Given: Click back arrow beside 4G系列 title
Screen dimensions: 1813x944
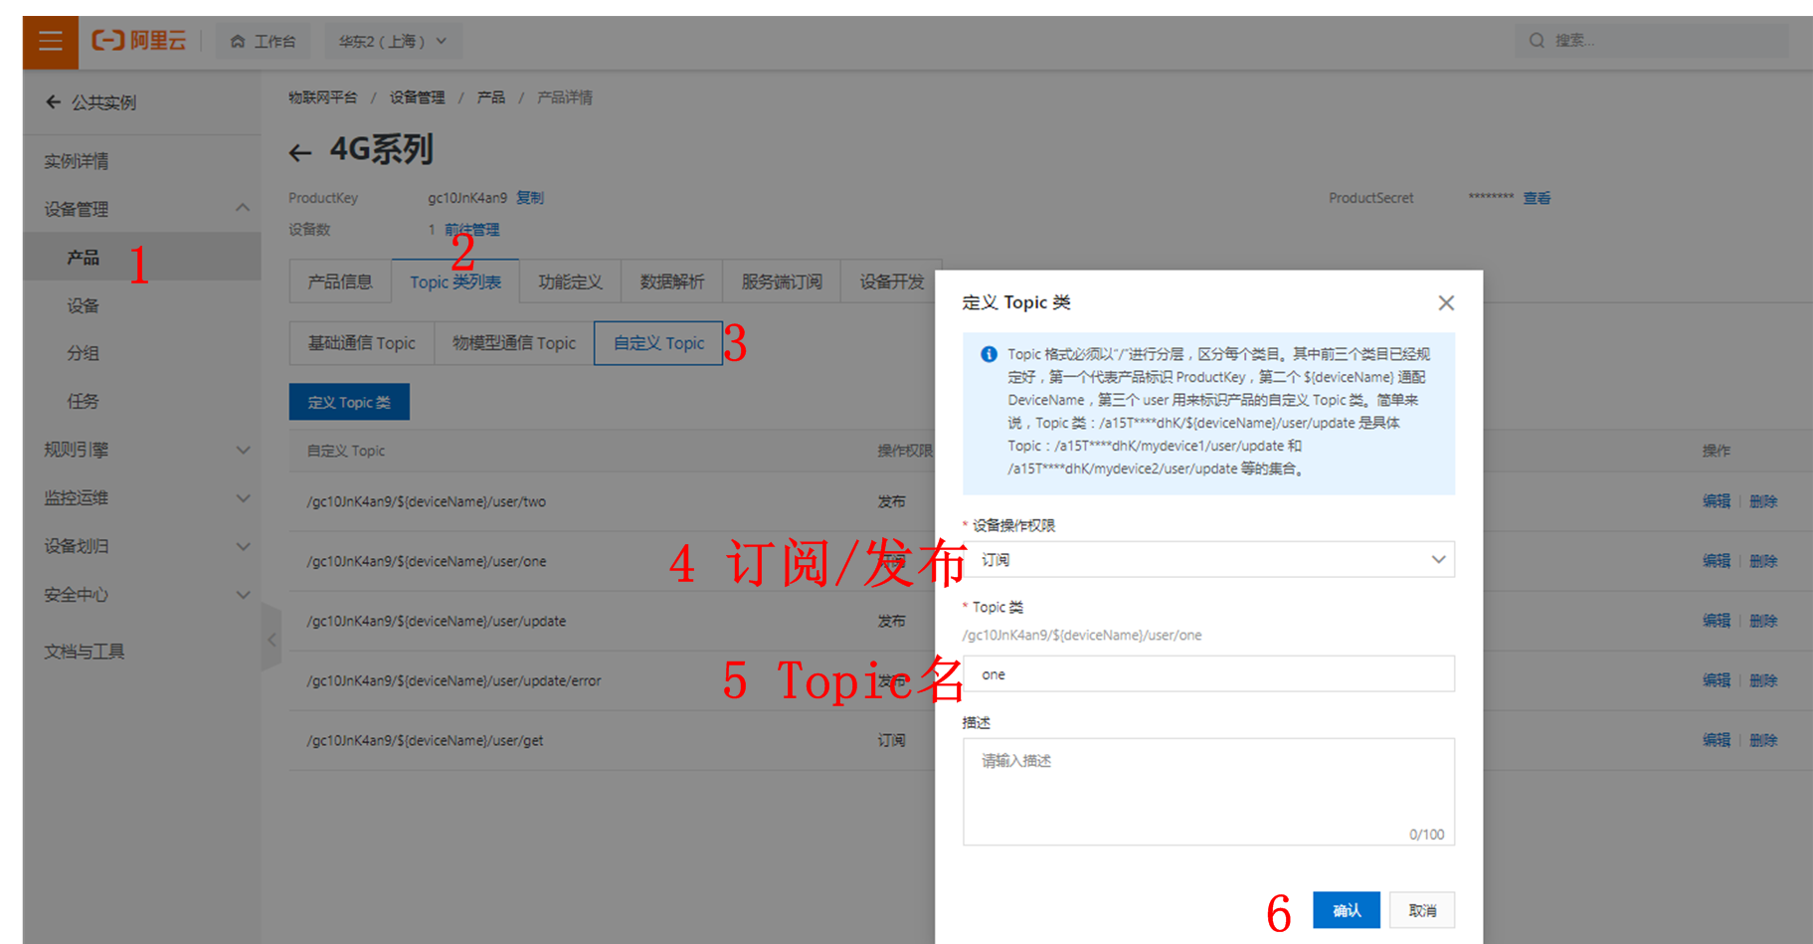Looking at the screenshot, I should tap(299, 152).
